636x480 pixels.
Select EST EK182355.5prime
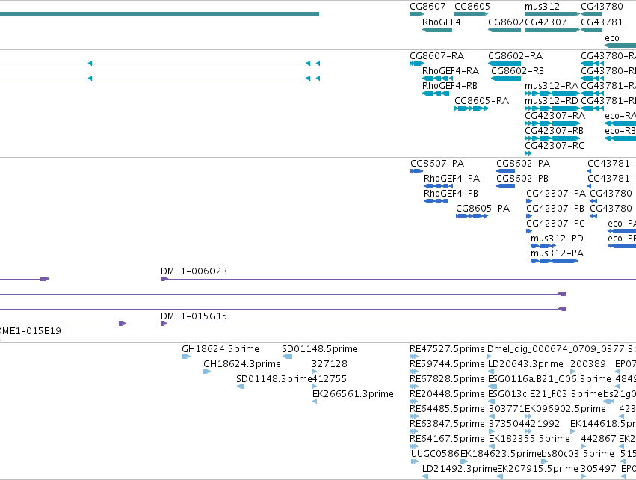coord(492,446)
